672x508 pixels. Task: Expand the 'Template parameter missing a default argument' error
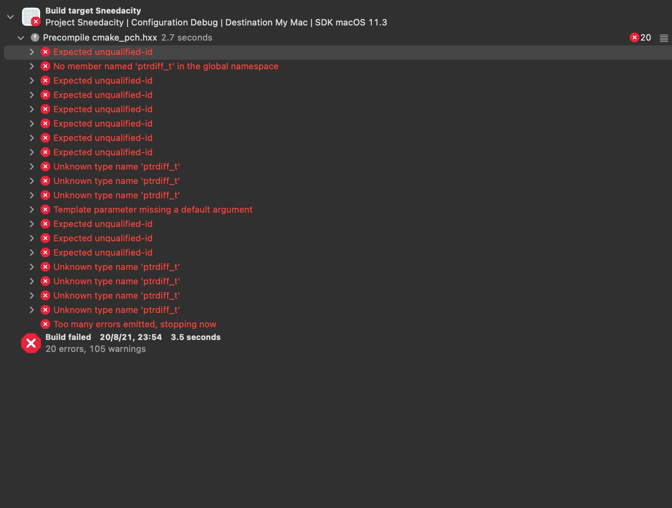point(32,209)
